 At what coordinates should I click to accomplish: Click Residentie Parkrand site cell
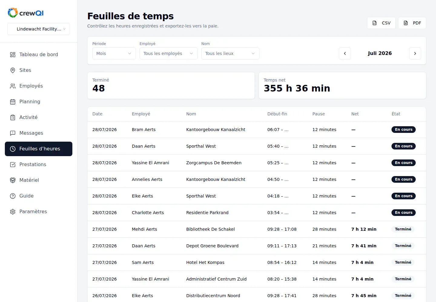[x=207, y=213]
